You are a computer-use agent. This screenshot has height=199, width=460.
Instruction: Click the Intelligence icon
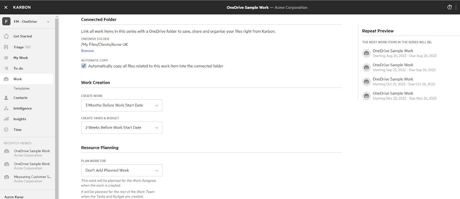click(6, 108)
